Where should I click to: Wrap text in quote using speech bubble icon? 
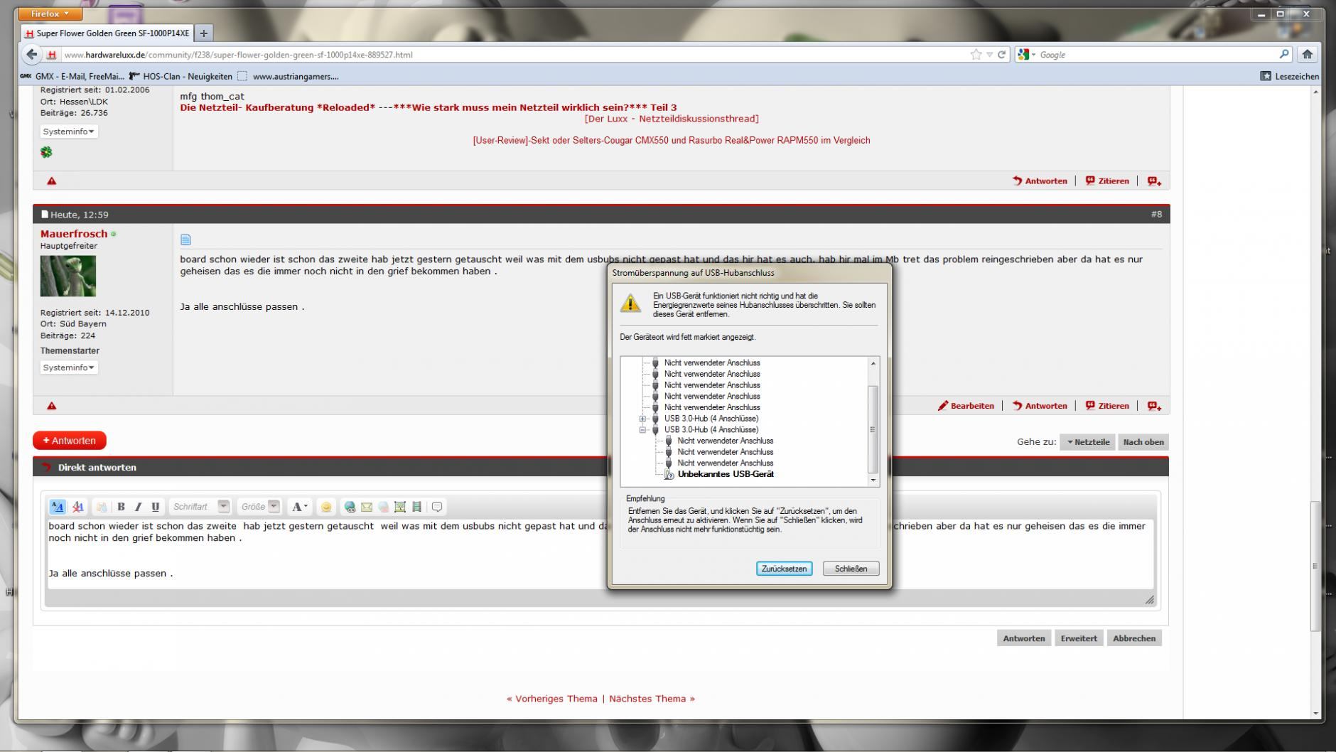(437, 507)
